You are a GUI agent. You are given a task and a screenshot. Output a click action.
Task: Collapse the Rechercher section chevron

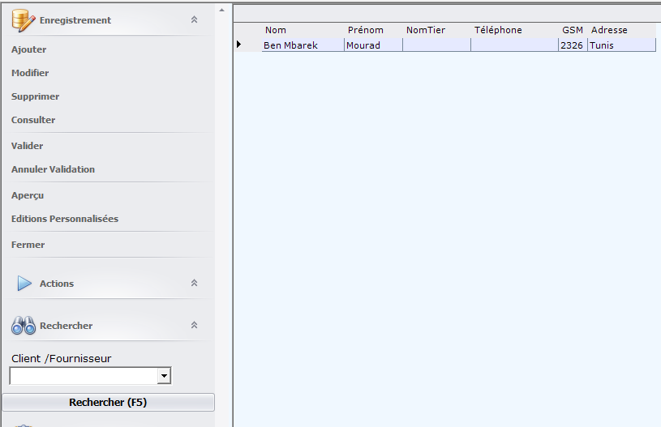coord(195,325)
